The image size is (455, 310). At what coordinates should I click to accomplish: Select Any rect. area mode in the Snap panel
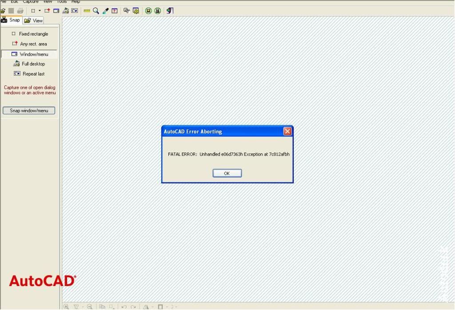click(29, 44)
